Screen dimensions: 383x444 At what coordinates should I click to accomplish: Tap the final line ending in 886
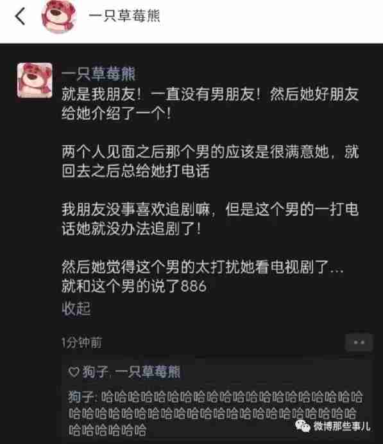[134, 286]
